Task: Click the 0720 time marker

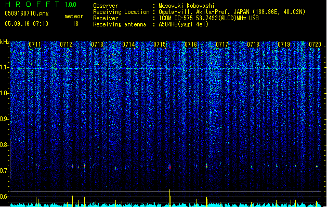Action: pos(315,45)
